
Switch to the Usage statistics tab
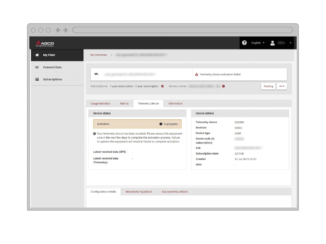click(x=100, y=103)
